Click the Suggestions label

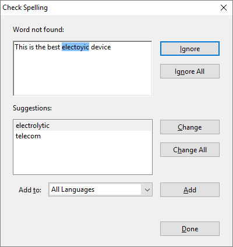[x=32, y=108]
